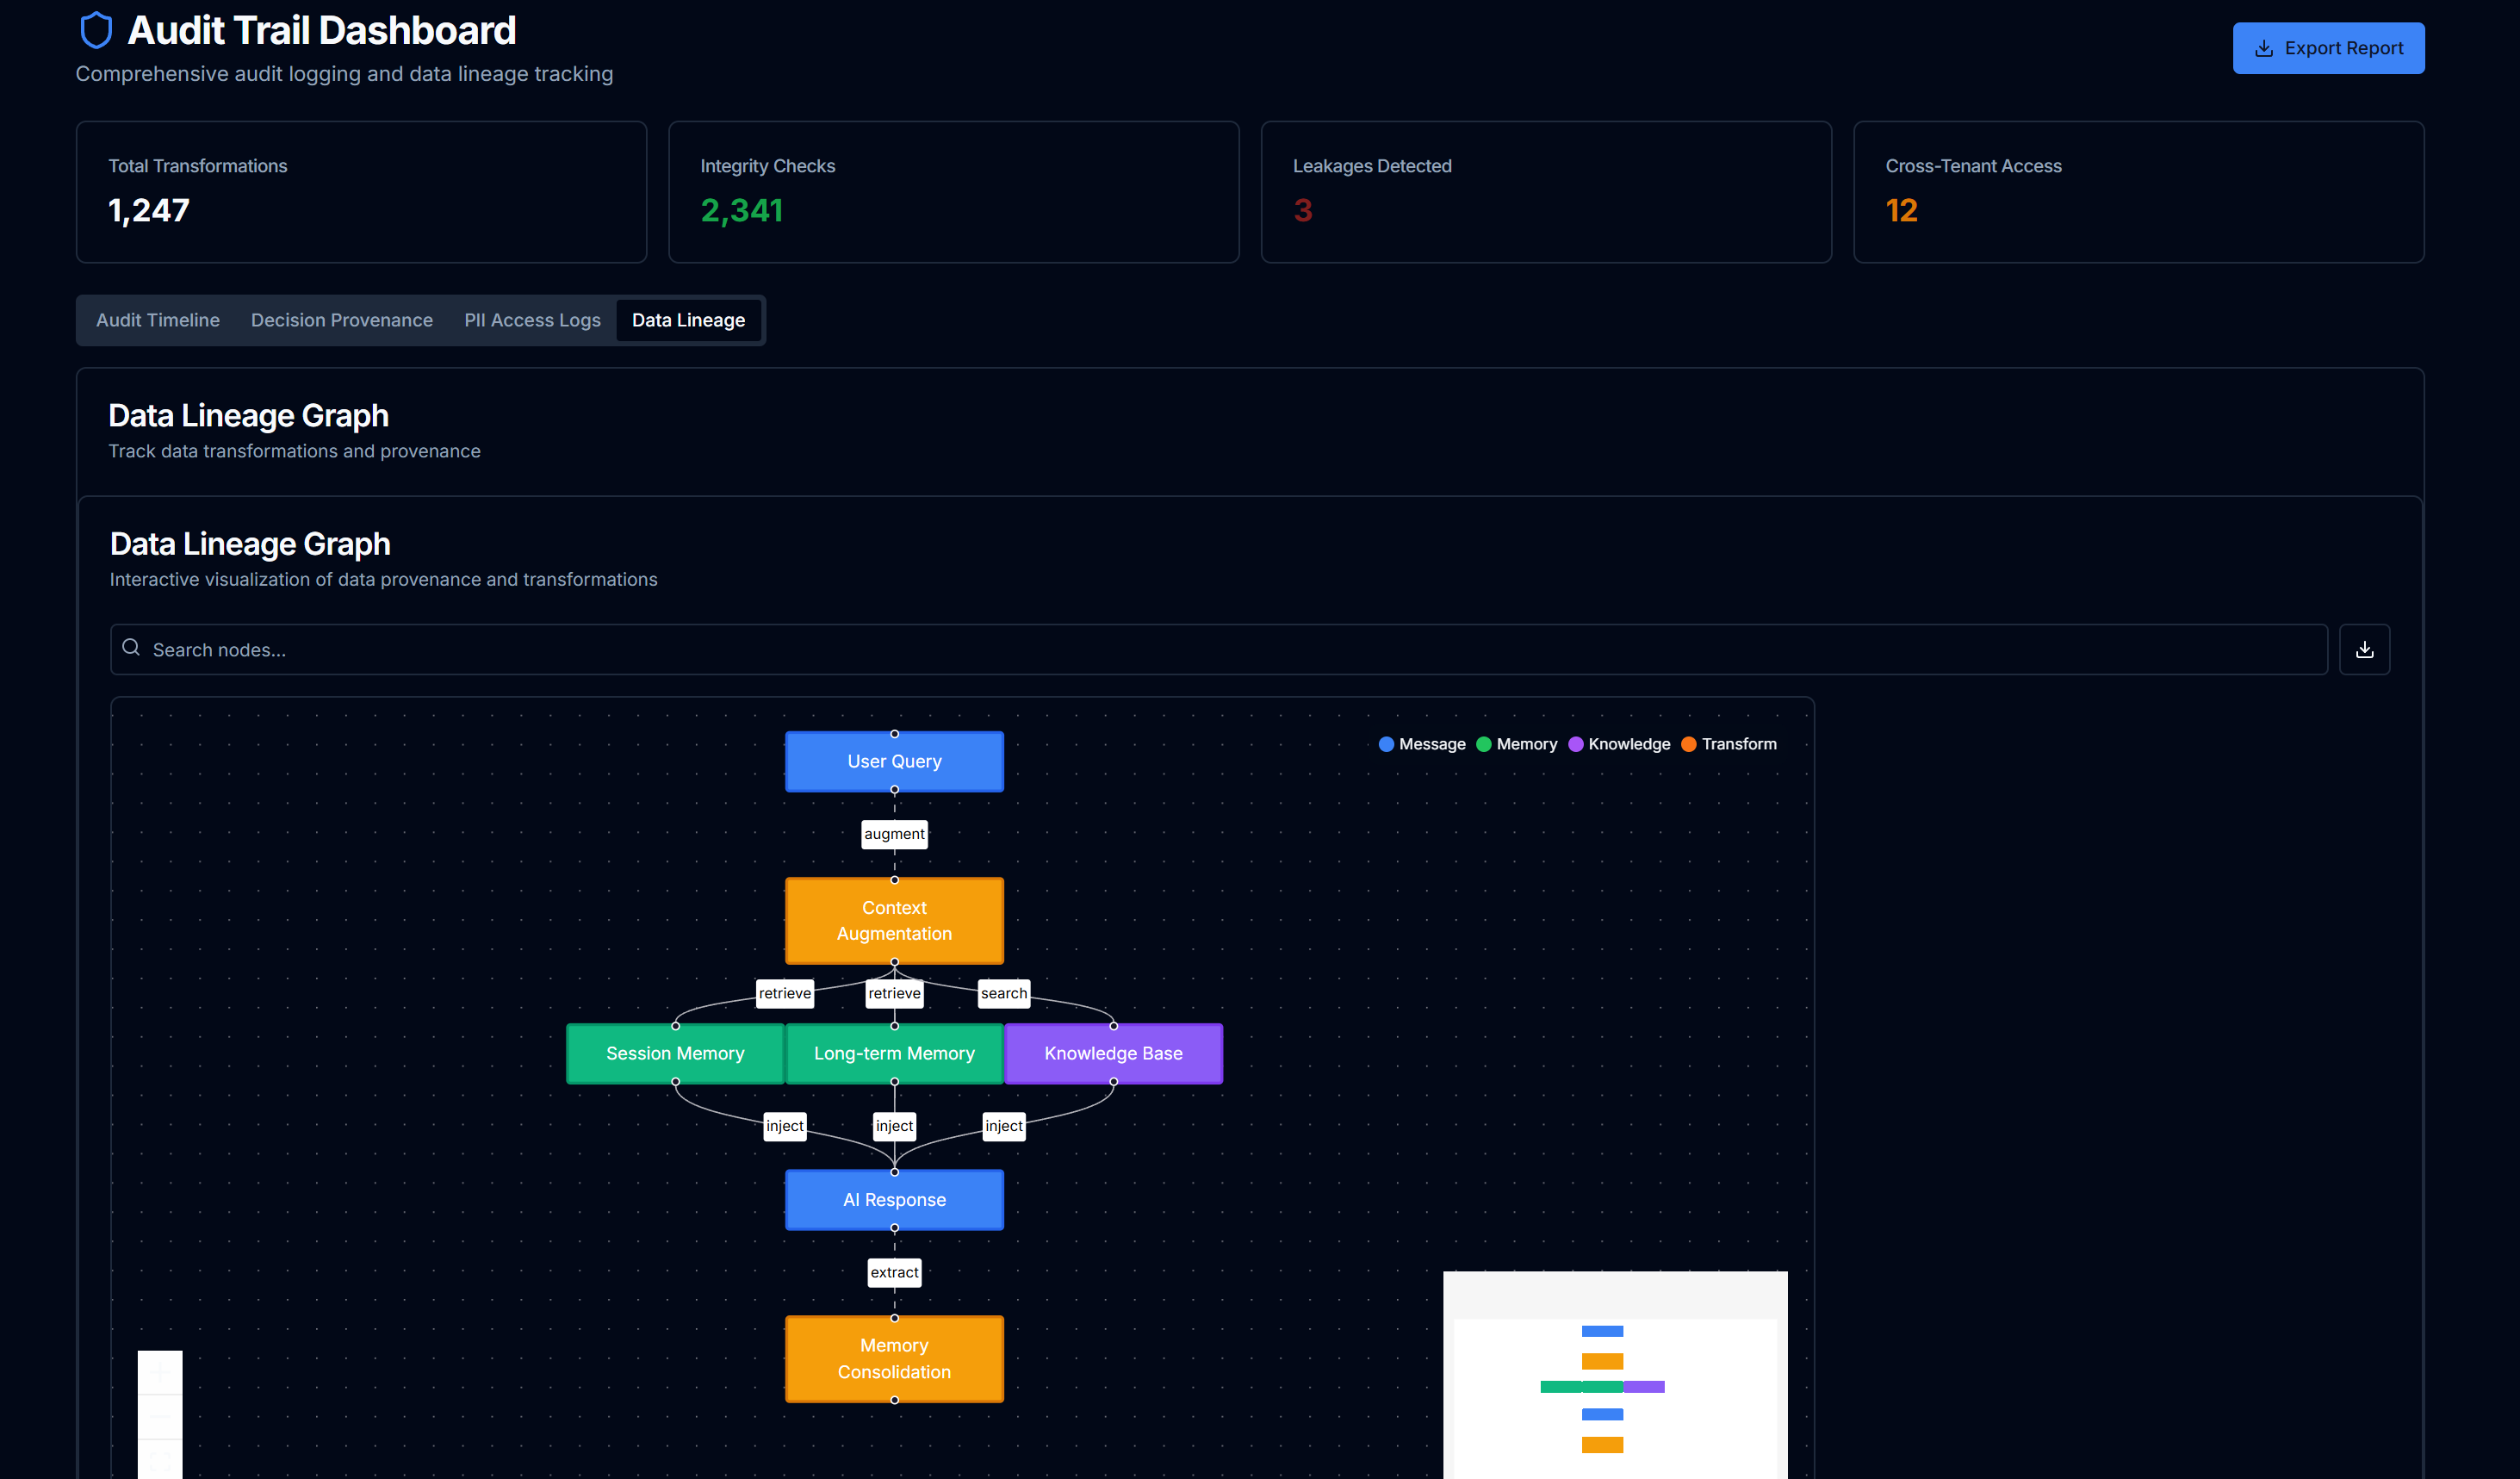The image size is (2520, 1479).
Task: Click the shield icon next to the dashboard title
Action: pyautogui.click(x=96, y=30)
